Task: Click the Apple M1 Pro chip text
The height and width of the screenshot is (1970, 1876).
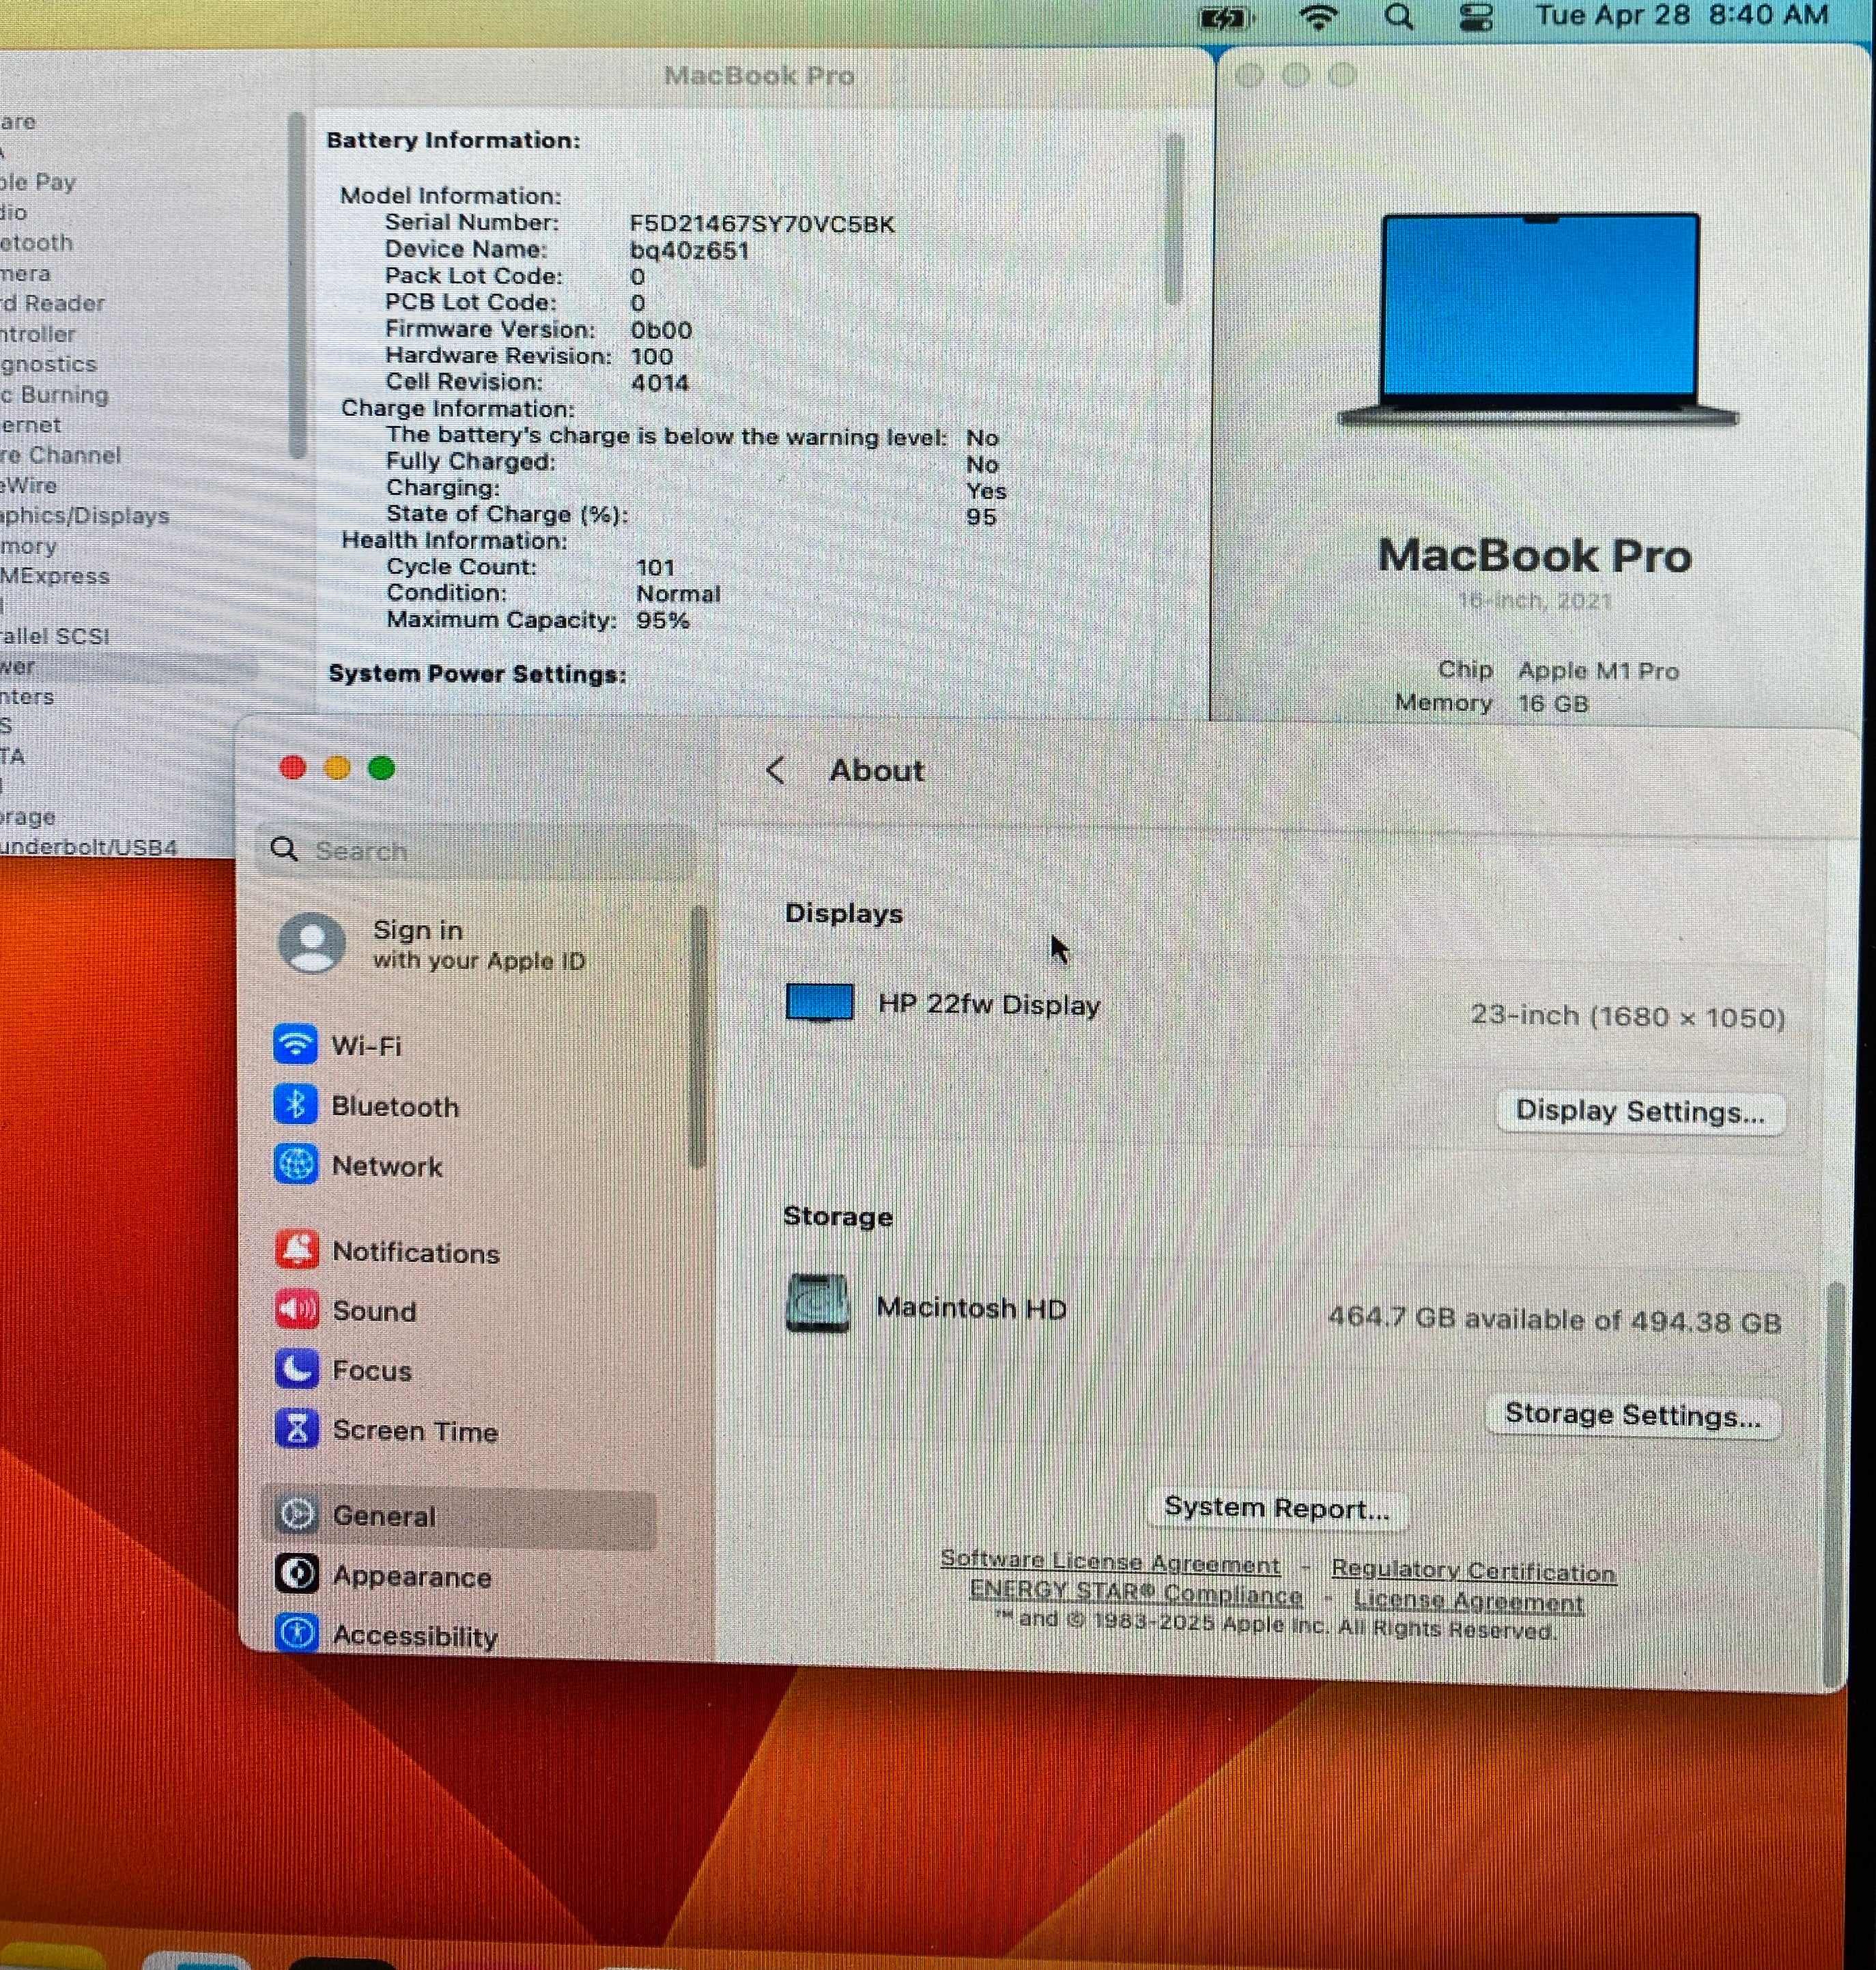Action: 1598,671
